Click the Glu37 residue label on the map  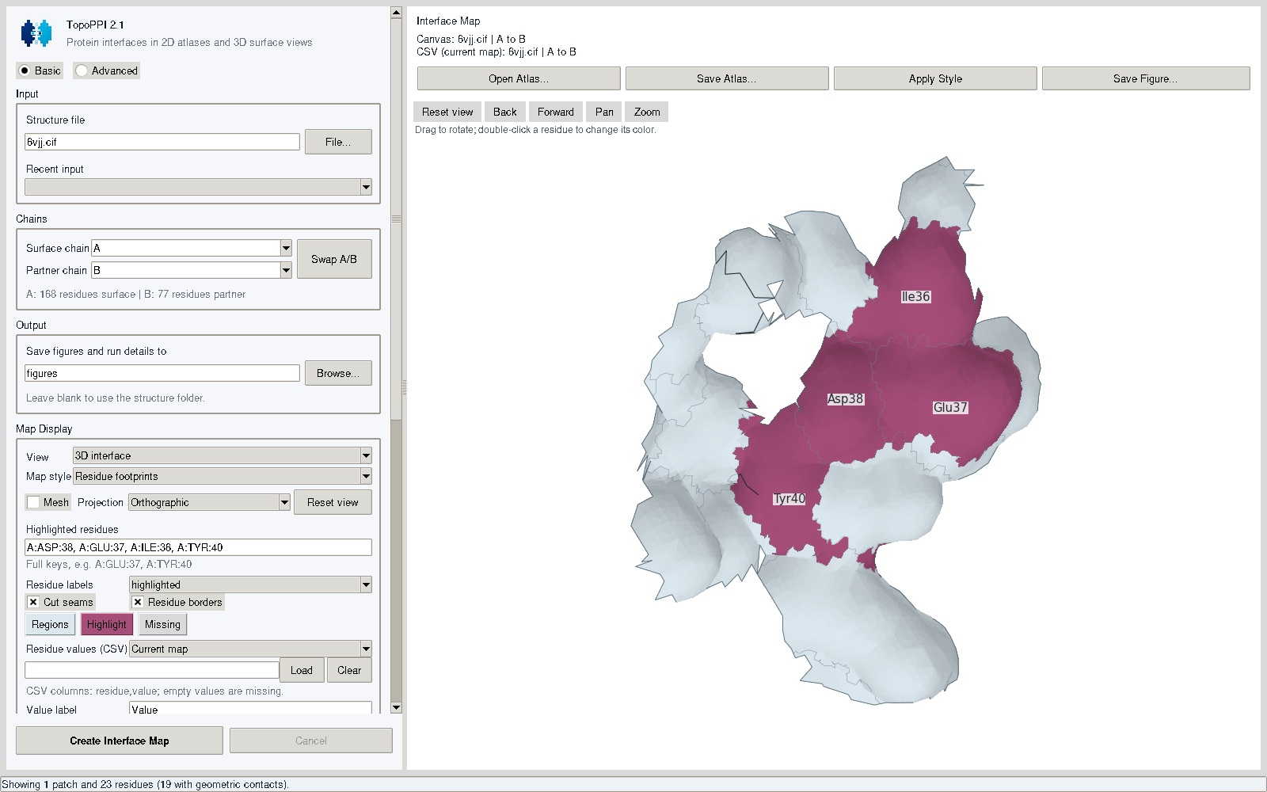[950, 408]
